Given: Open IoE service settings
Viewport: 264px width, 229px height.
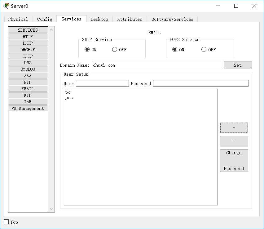Looking at the screenshot, I should tap(28, 102).
